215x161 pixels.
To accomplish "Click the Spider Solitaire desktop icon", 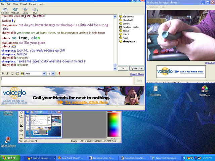I will pos(8,142).
